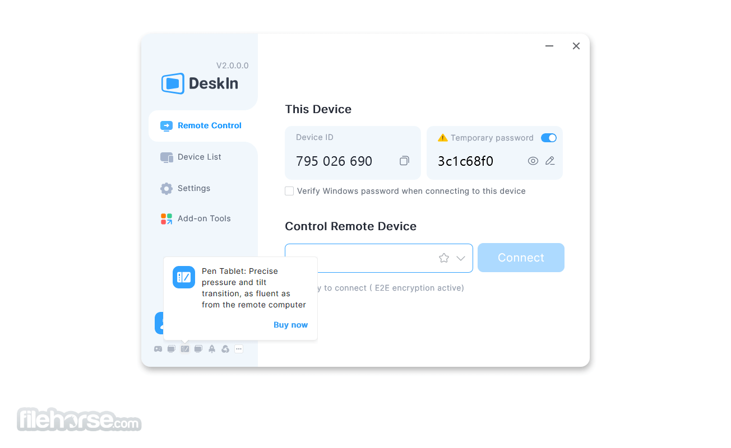Screen dimensions: 731x448
Task: Select the game controller feature icon
Action: coord(158,349)
